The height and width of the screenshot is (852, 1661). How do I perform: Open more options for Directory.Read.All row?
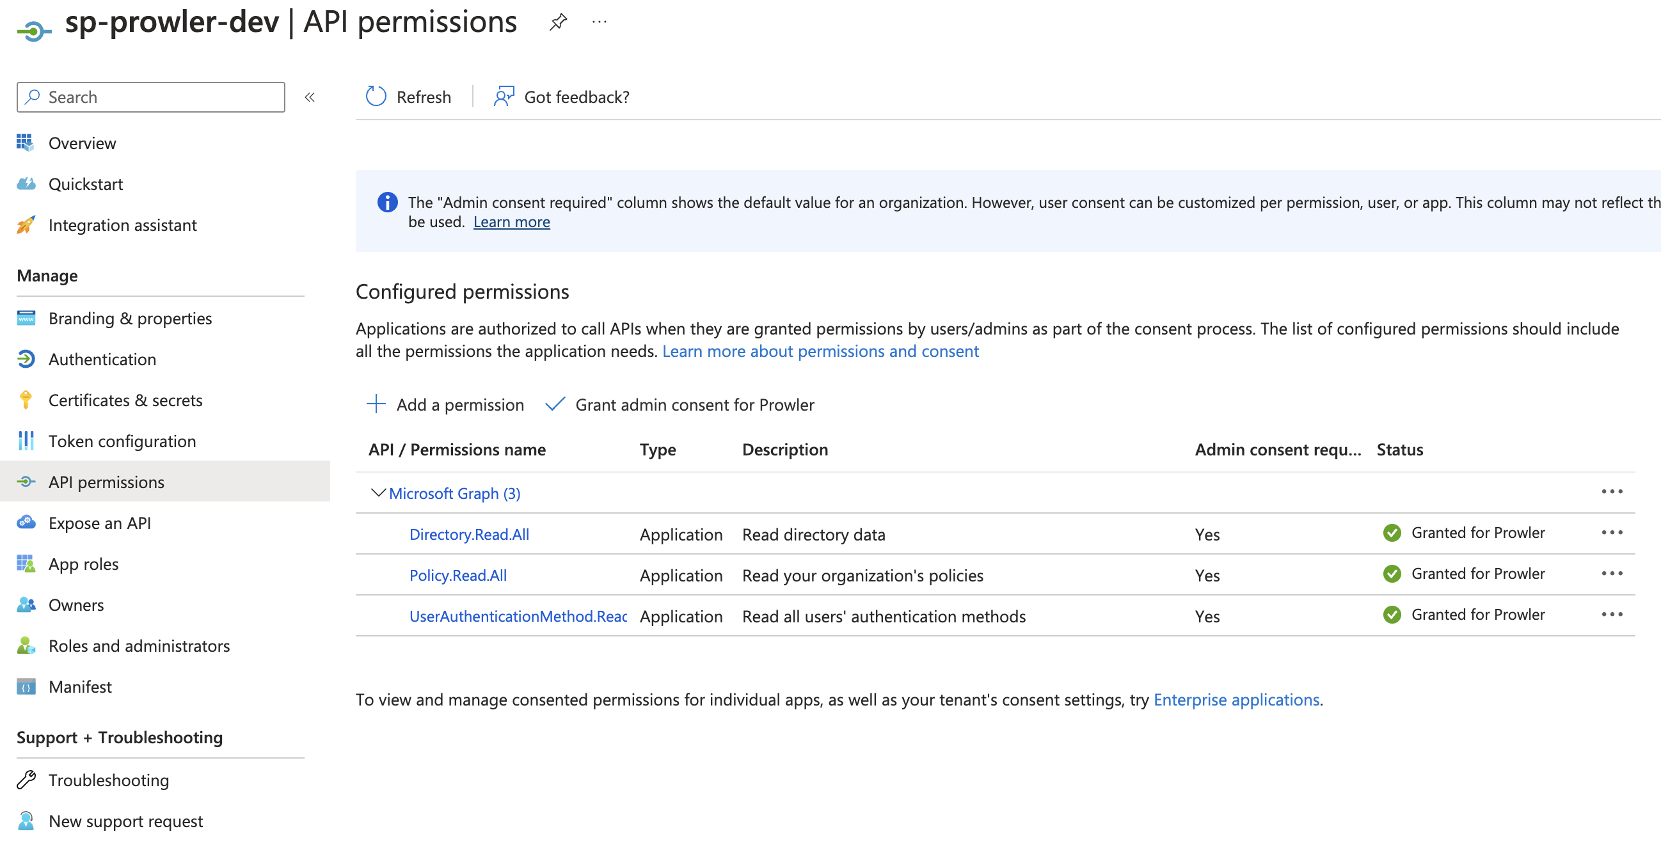[x=1612, y=532]
